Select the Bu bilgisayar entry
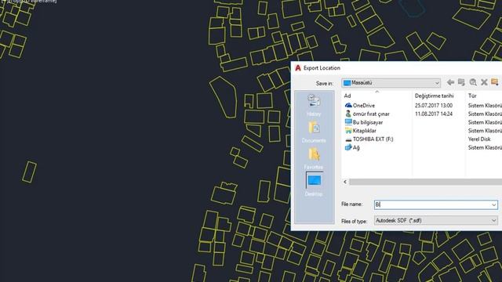Screen dimensions: 502x282 pyautogui.click(x=364, y=122)
